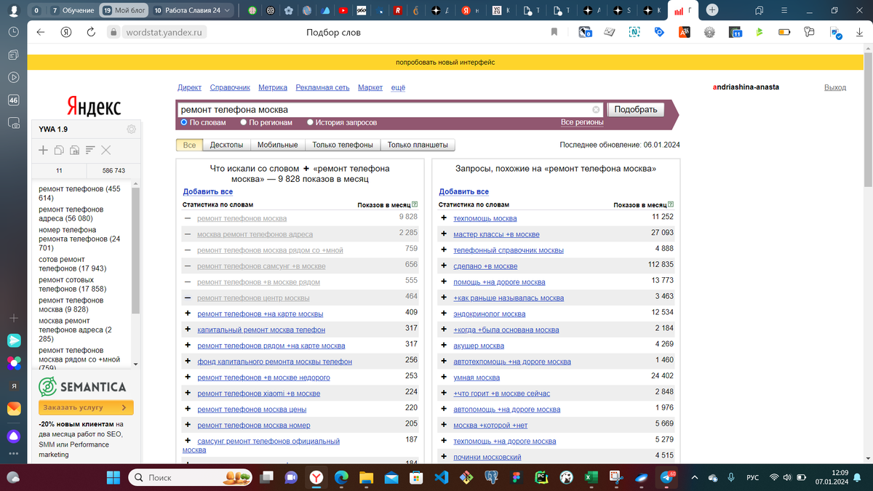Click the Yandex logo
Screen dimensions: 873x491
(x=94, y=108)
